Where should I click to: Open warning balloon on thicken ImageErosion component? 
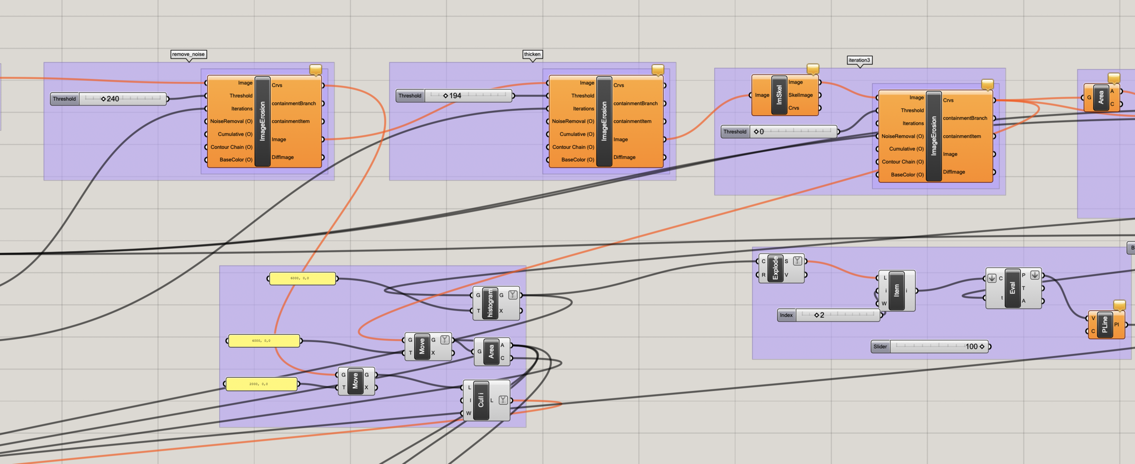pos(657,70)
